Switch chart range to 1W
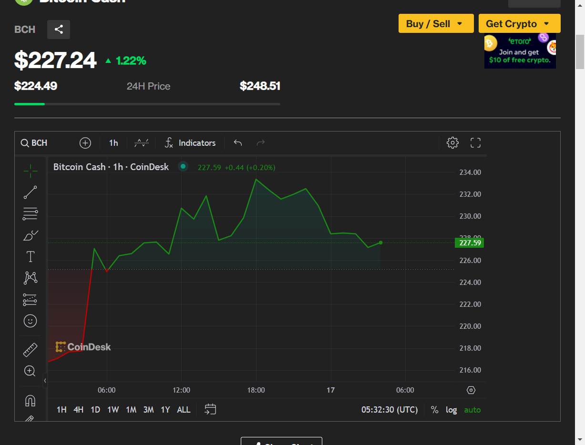 point(113,410)
